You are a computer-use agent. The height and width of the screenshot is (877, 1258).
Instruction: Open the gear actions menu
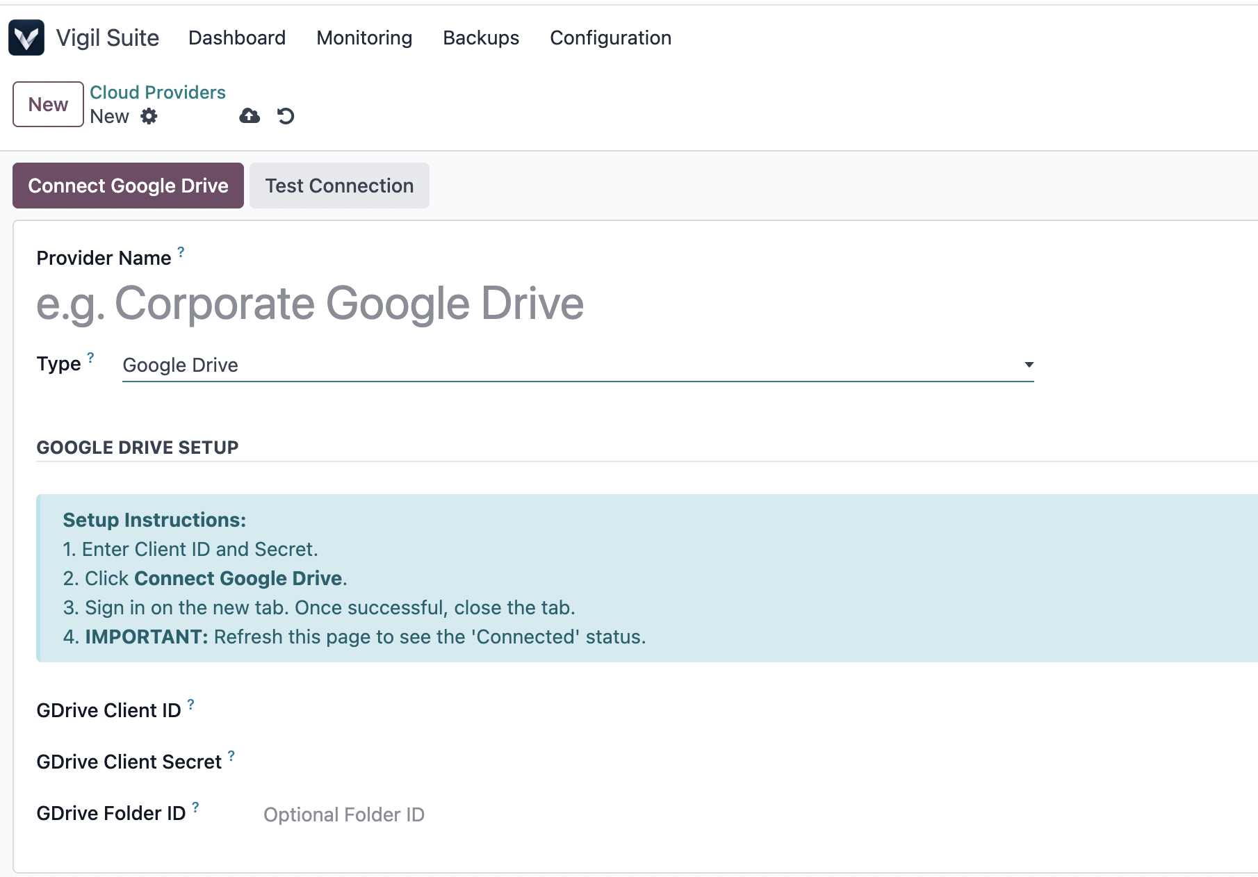(149, 116)
